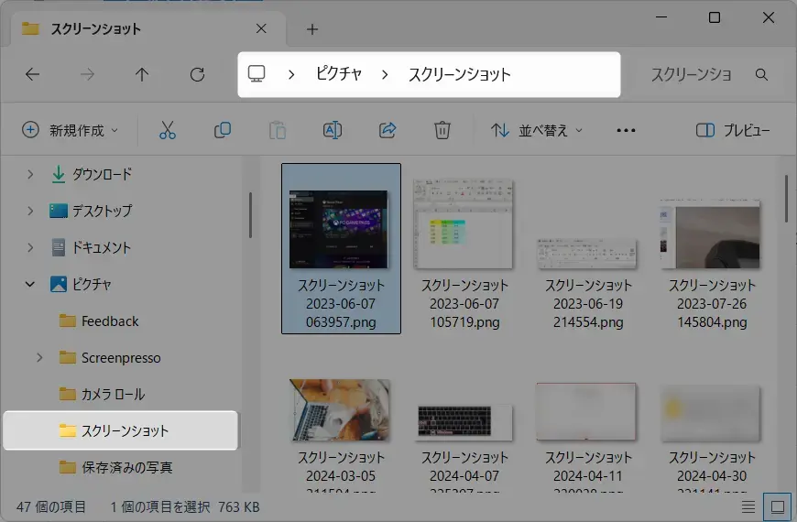Go back with the left arrow button
Image resolution: width=797 pixels, height=522 pixels.
pyautogui.click(x=33, y=75)
